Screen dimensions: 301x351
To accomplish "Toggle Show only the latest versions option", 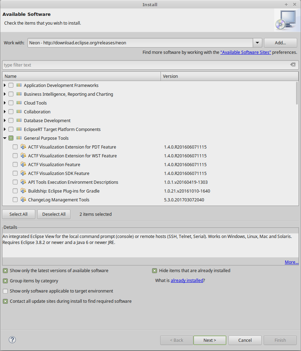I will (5, 271).
